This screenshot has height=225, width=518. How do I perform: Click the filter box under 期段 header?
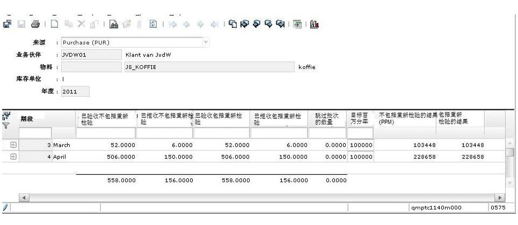(x=35, y=132)
